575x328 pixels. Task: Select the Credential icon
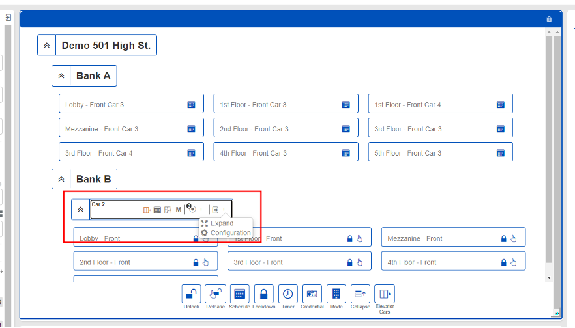point(312,294)
